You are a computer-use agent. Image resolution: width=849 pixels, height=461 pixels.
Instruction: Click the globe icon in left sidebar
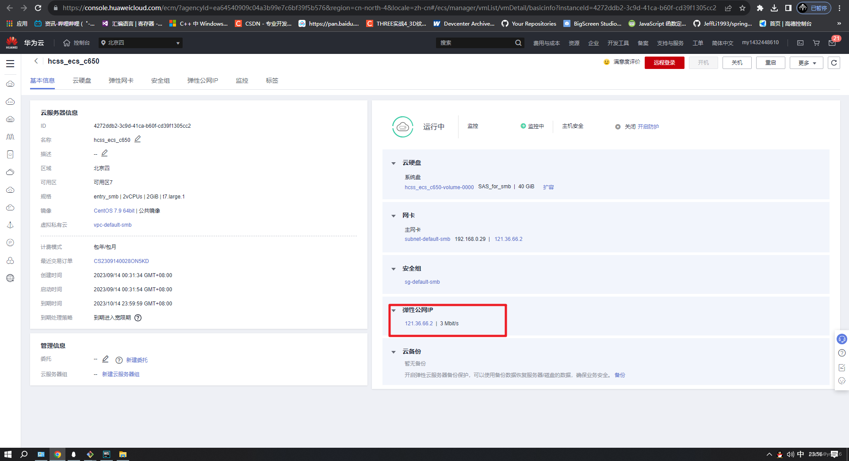10,278
